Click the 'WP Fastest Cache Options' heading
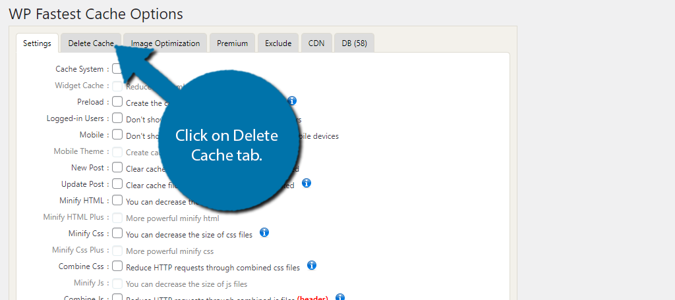 96,14
